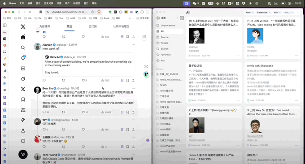Open X More circle icon in sidebar
The height and width of the screenshot is (164, 305).
pos(23,141)
